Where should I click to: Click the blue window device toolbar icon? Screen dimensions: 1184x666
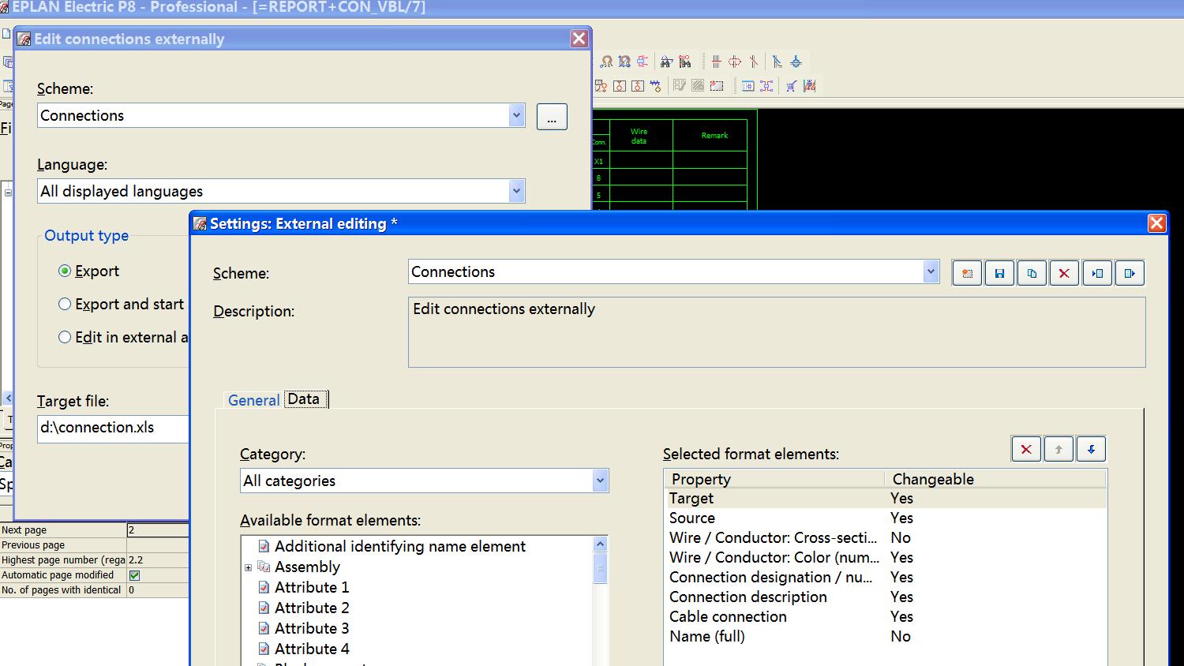pos(747,86)
